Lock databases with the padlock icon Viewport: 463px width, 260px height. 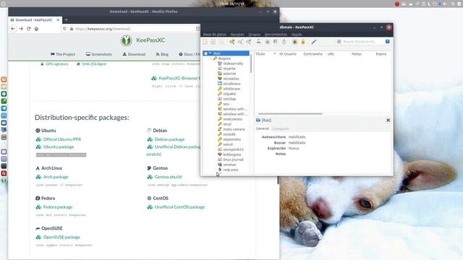point(302,42)
